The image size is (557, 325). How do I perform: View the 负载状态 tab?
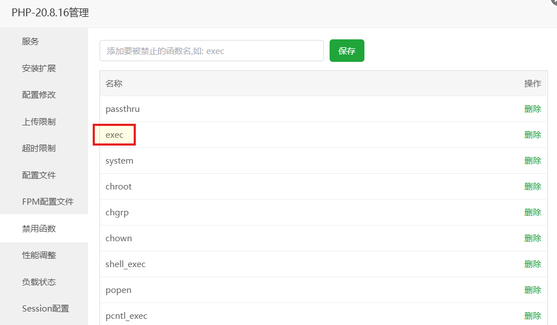(39, 282)
